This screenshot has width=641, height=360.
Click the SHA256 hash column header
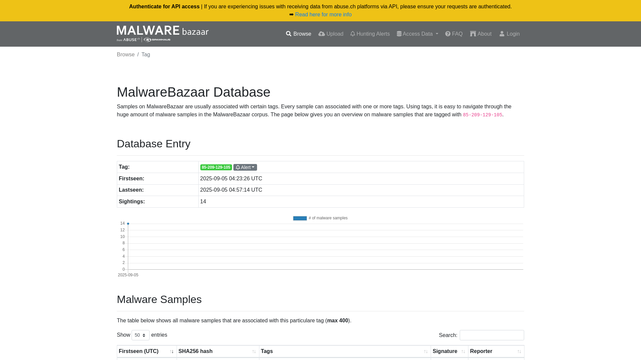[218, 351]
